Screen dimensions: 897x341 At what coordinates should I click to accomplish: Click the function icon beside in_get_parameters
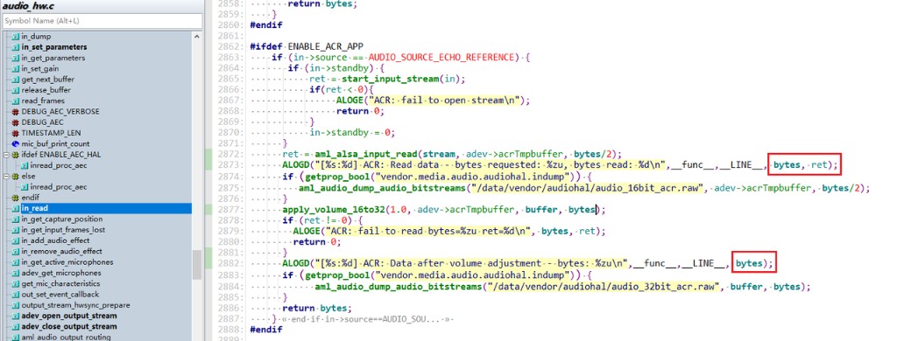pyautogui.click(x=16, y=58)
